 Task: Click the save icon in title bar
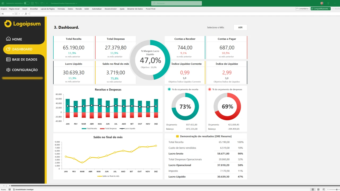click(32, 3)
